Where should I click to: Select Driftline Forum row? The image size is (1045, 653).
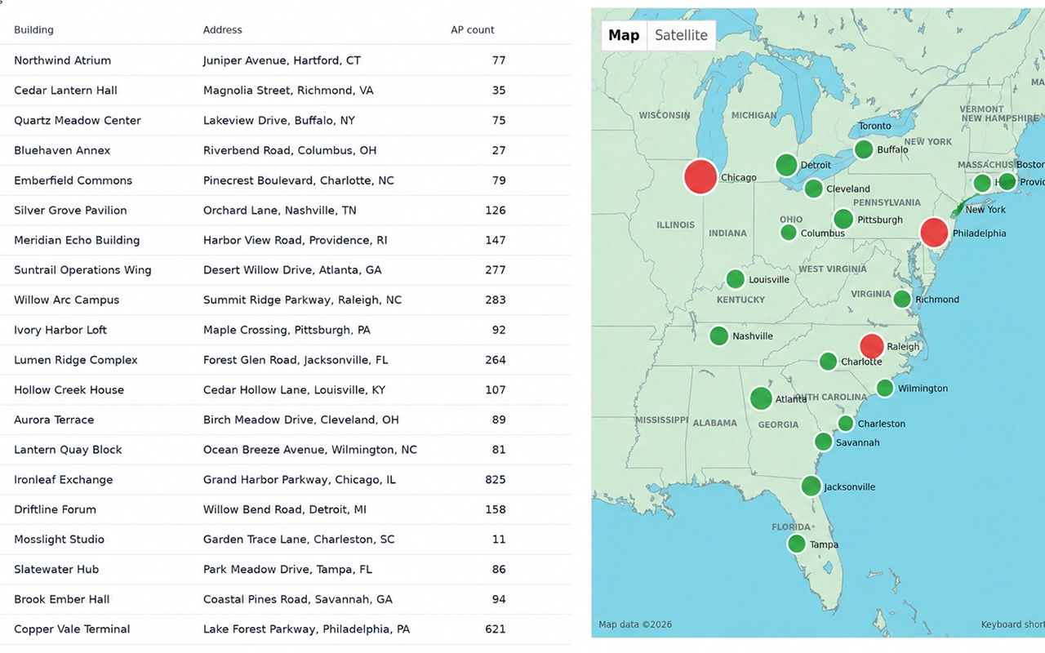click(x=286, y=509)
